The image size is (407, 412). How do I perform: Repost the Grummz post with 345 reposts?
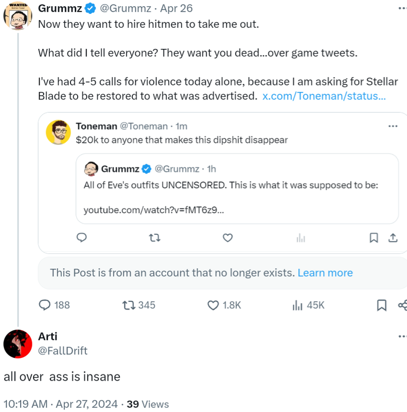click(128, 305)
